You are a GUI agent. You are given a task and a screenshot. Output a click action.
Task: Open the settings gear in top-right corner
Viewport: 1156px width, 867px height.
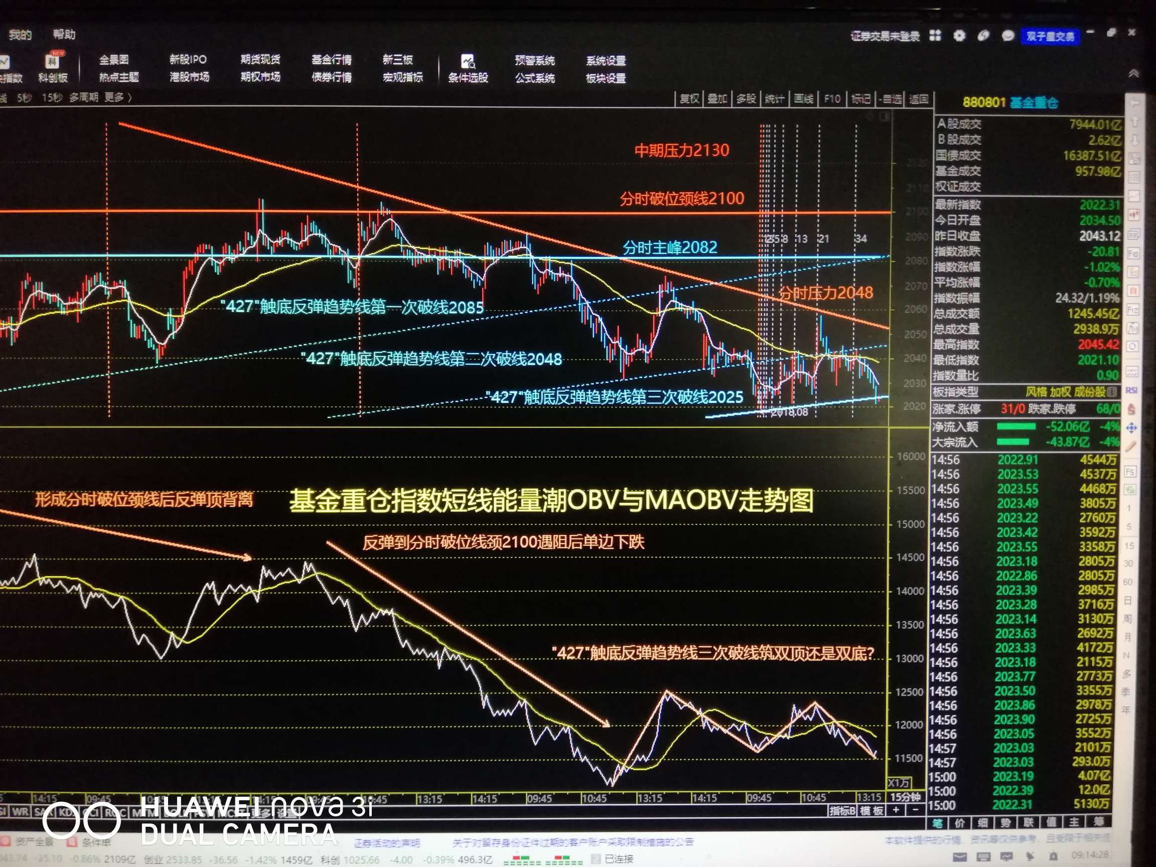(x=959, y=36)
